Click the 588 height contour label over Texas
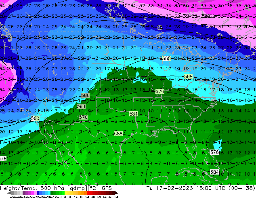 pos(118,134)
